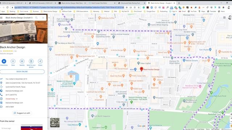This screenshot has height=130, width=232.
Task: Open the News bookmark
Action: pos(221,11)
